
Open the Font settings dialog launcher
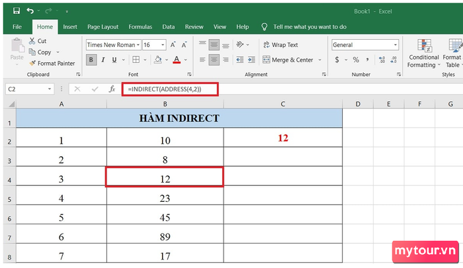point(189,75)
